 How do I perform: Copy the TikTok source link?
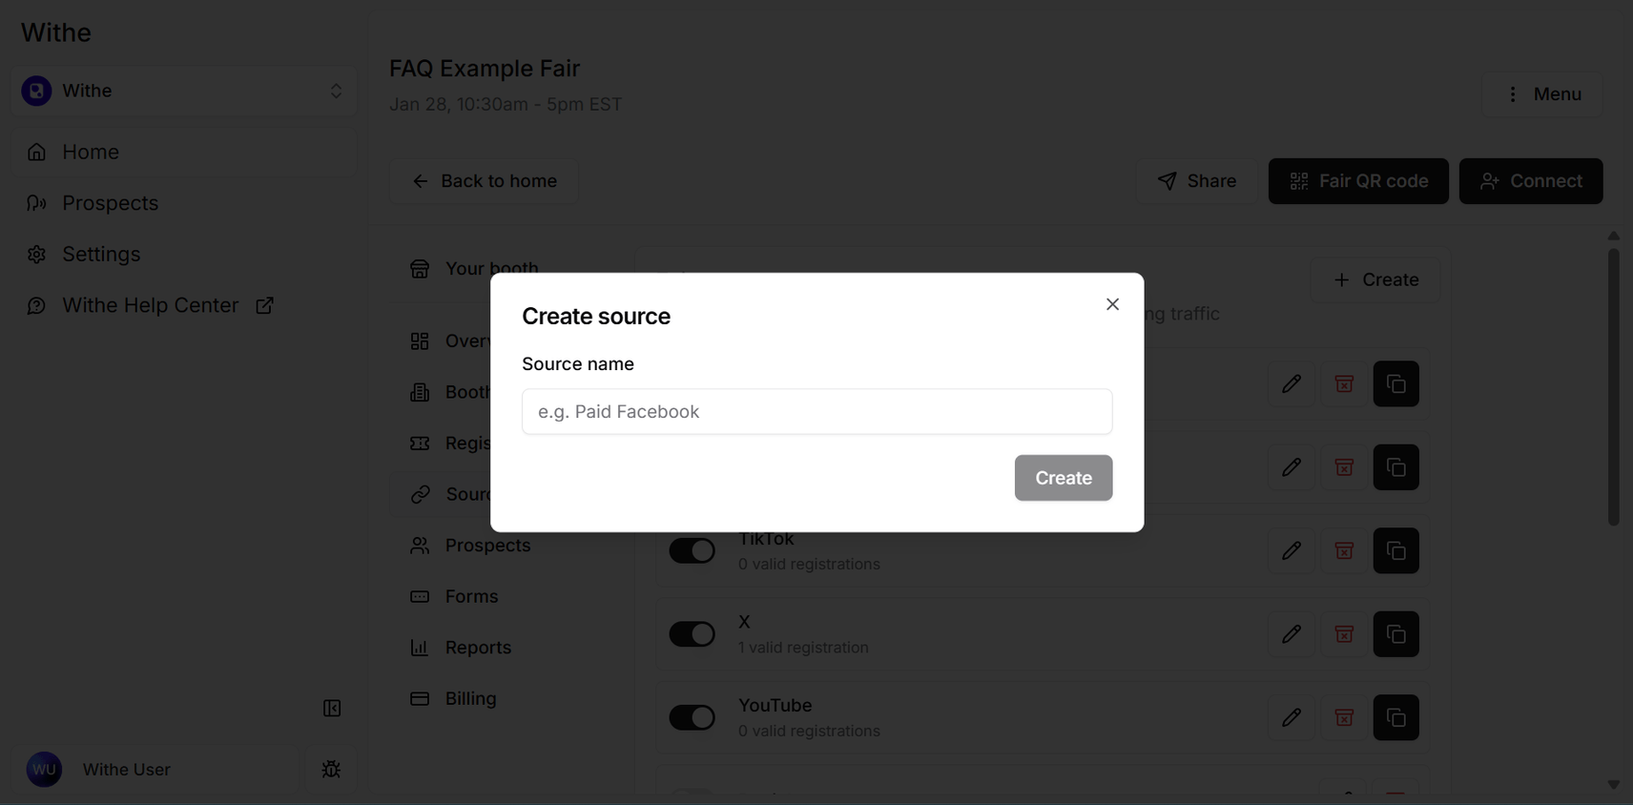(1396, 550)
